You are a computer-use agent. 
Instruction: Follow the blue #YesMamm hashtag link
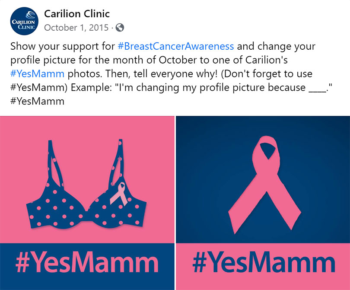point(37,74)
